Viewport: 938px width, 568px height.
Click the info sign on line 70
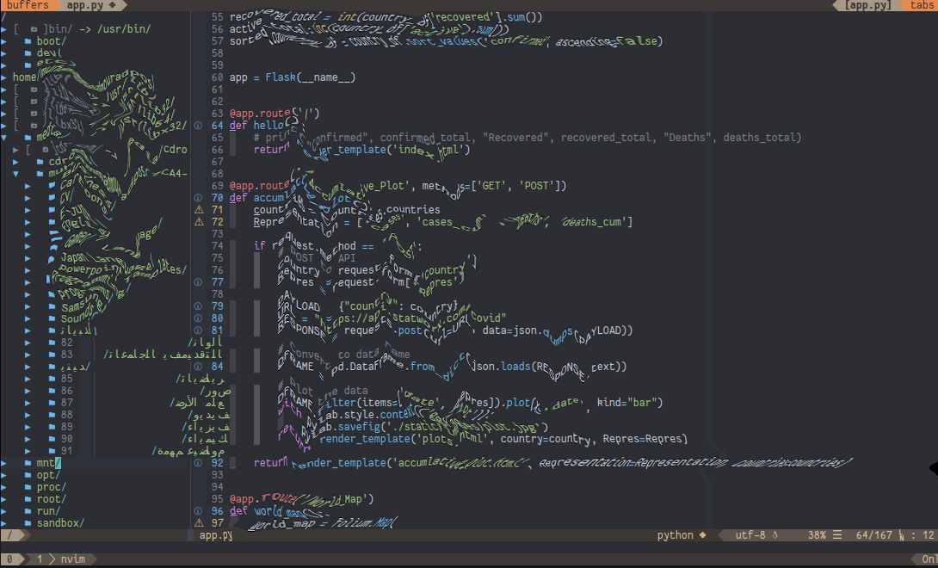coord(198,198)
